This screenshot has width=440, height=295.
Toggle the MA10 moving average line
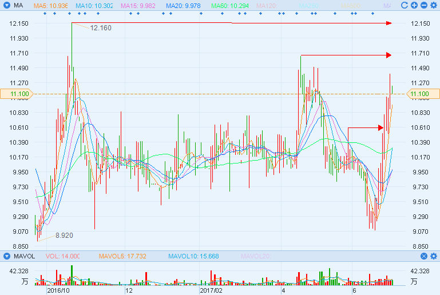pos(94,5)
